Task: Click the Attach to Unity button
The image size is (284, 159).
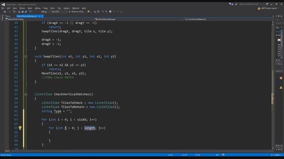Action: pyautogui.click(x=76, y=12)
